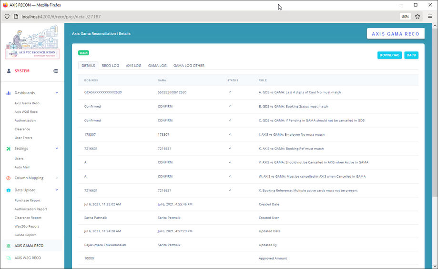Collapse the Dashboards section chevron

tap(57, 93)
